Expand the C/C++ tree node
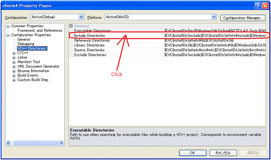The image size is (271, 160). [x=14, y=53]
